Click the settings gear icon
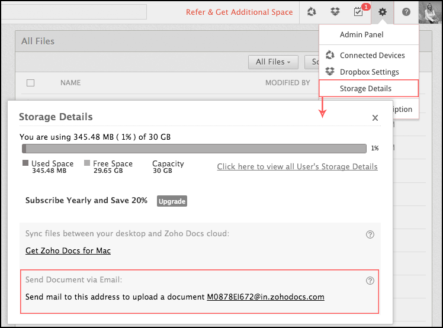Screen dimensions: 443x328 [x=382, y=12]
